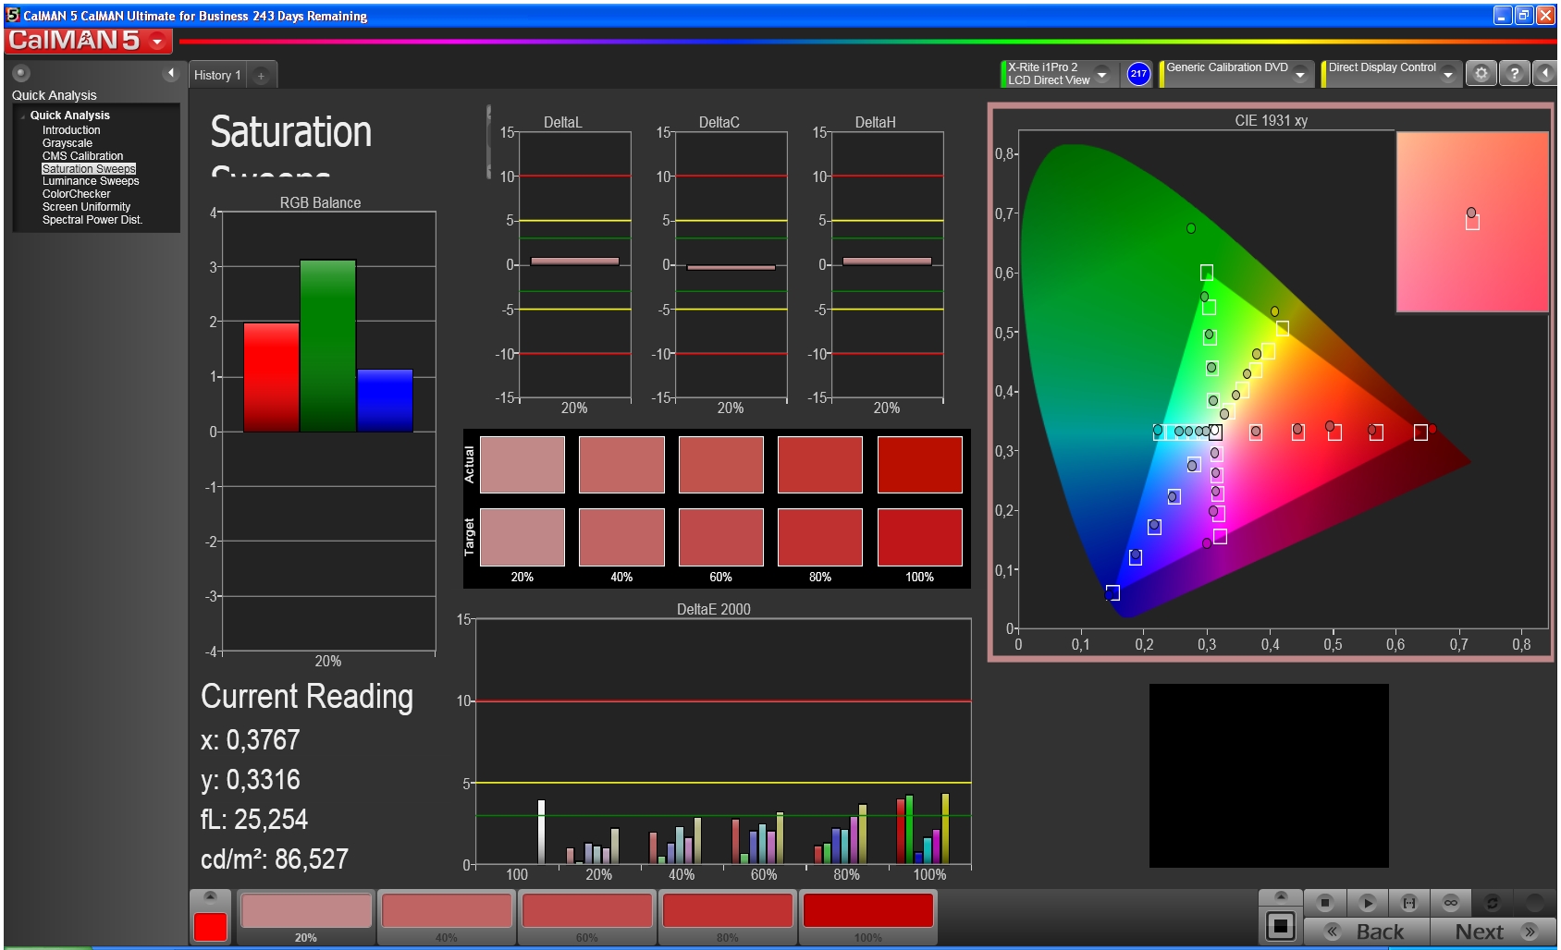Screen dimensions: 1561x950
Task: Click the DeltaL chart
Action: (575, 265)
